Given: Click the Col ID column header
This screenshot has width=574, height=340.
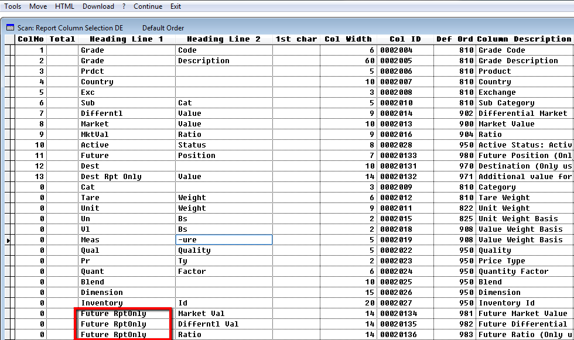Looking at the screenshot, I should coord(405,39).
